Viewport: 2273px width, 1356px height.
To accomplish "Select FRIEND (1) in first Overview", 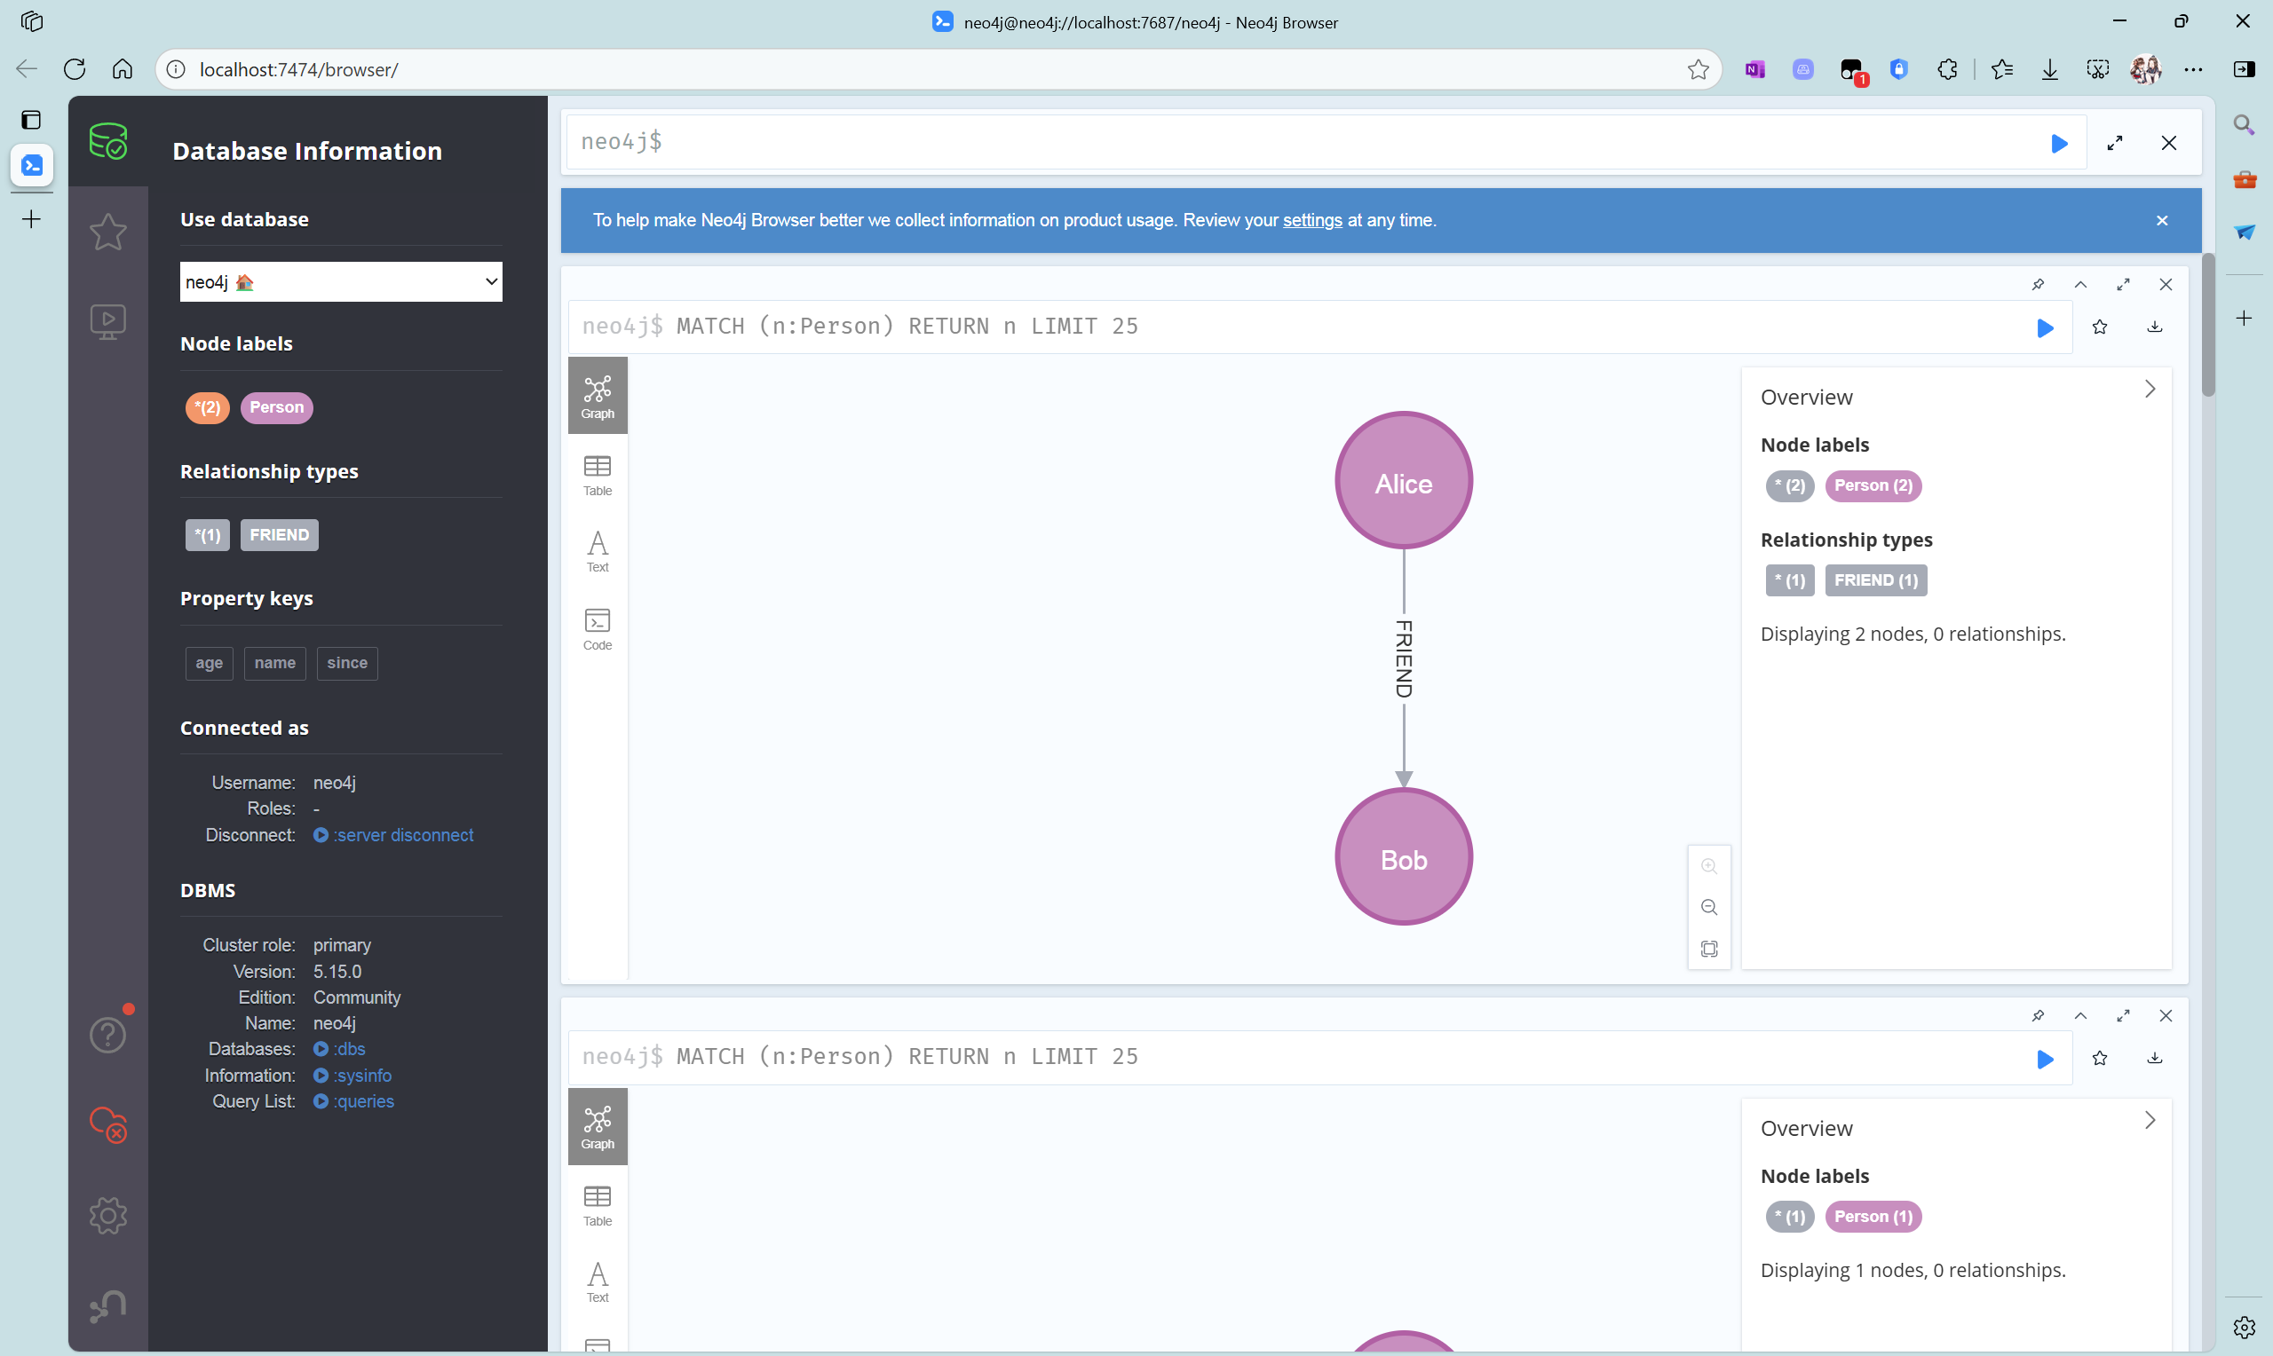I will pos(1876,581).
